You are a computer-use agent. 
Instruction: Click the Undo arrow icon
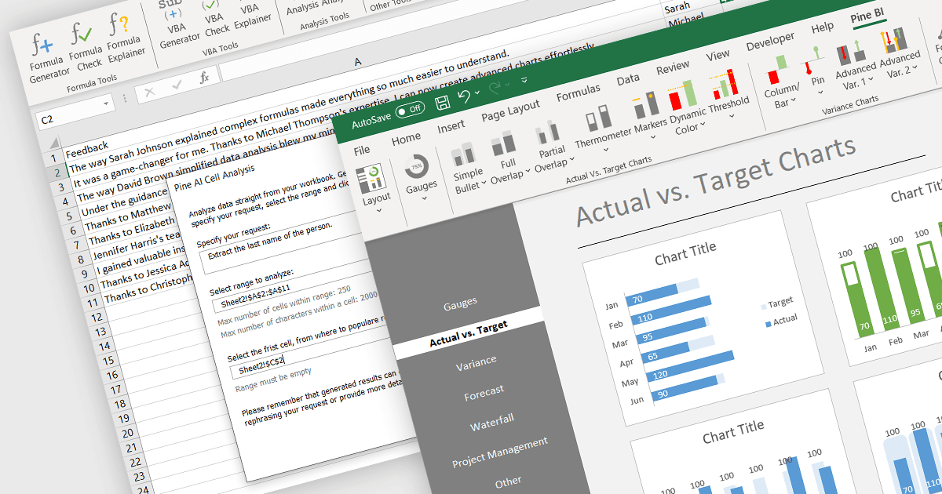pyautogui.click(x=464, y=96)
